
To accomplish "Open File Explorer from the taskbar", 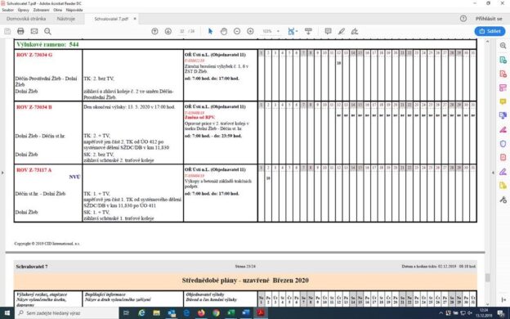I will (156, 312).
